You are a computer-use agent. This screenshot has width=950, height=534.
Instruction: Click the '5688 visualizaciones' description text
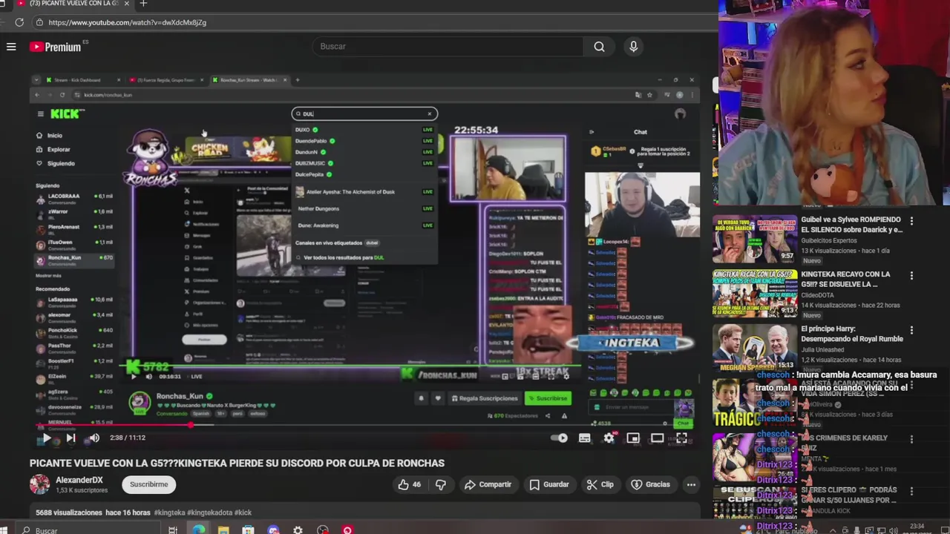(x=68, y=512)
